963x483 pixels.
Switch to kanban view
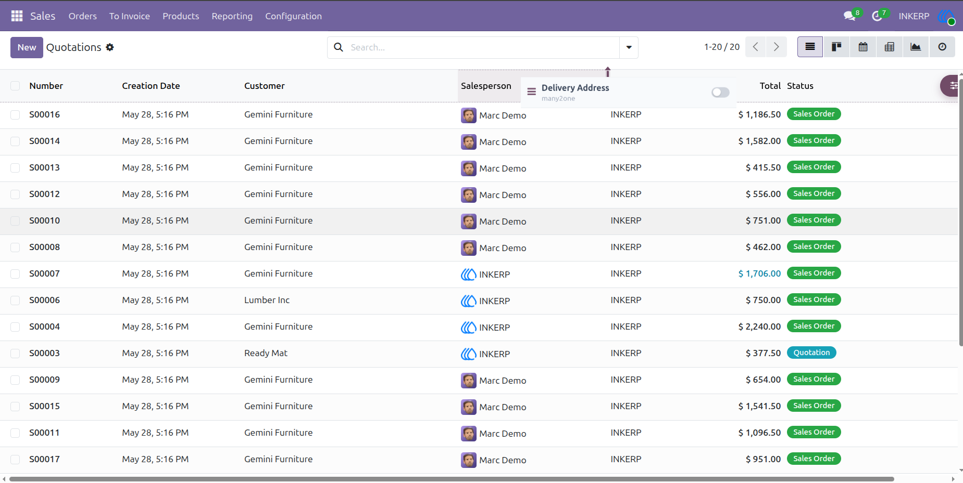coord(836,47)
